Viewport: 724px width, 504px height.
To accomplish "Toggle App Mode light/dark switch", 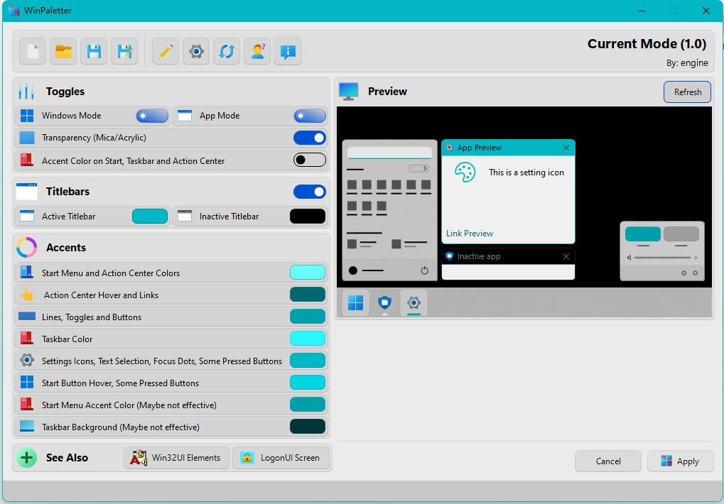I will 310,116.
